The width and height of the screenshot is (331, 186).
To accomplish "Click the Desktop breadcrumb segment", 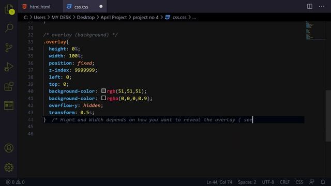I will tap(85, 18).
